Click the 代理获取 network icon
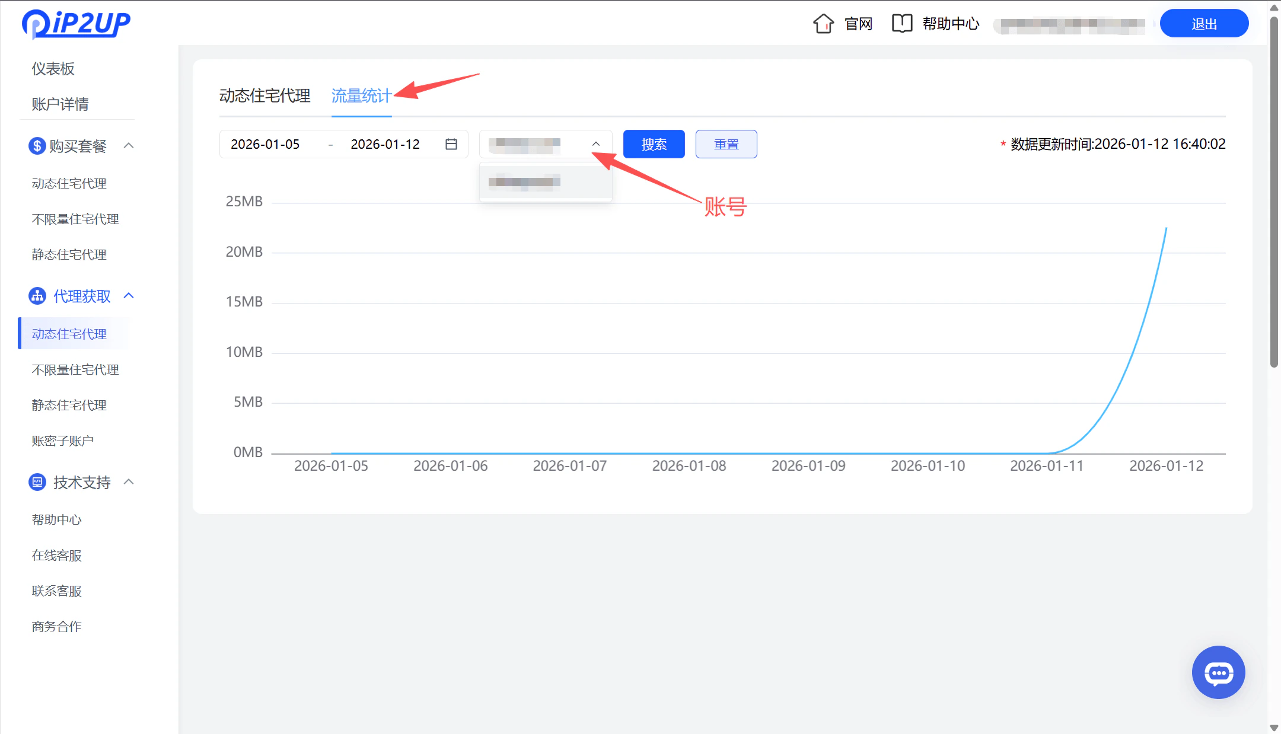The width and height of the screenshot is (1281, 734). point(36,295)
